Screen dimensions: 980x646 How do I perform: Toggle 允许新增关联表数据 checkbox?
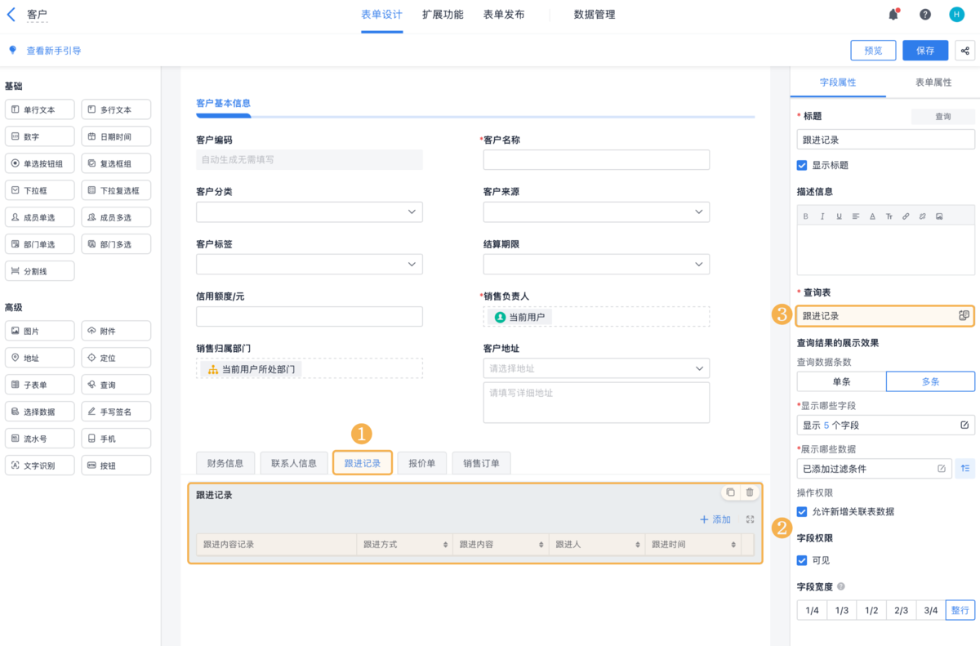[802, 511]
